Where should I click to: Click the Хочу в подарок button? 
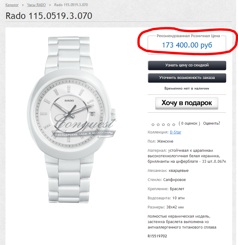pyautogui.click(x=187, y=103)
